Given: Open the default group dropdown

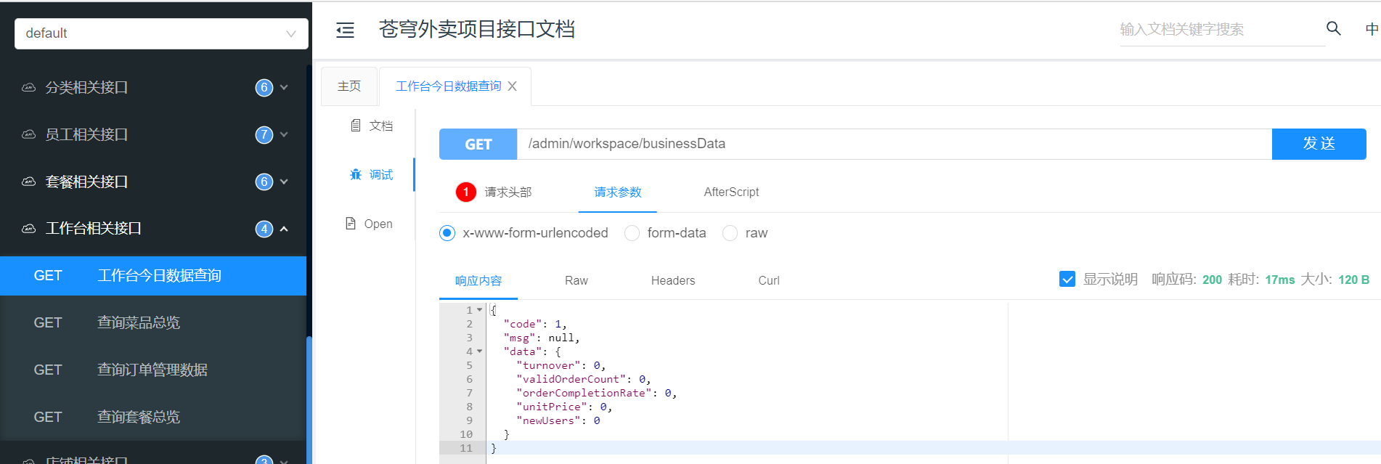Looking at the screenshot, I should [x=161, y=33].
